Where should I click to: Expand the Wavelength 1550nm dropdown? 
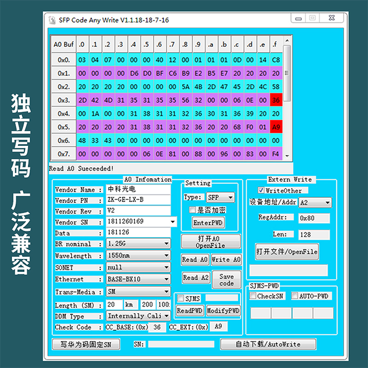click(138, 255)
